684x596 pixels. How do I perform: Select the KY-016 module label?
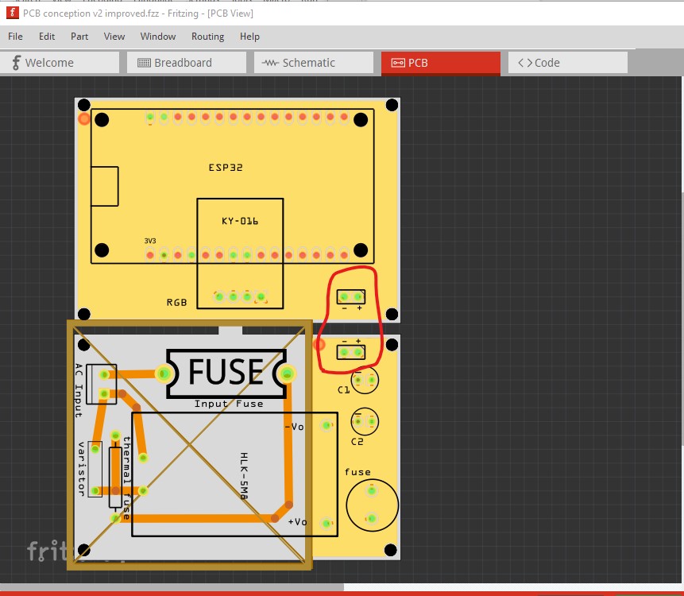click(240, 221)
